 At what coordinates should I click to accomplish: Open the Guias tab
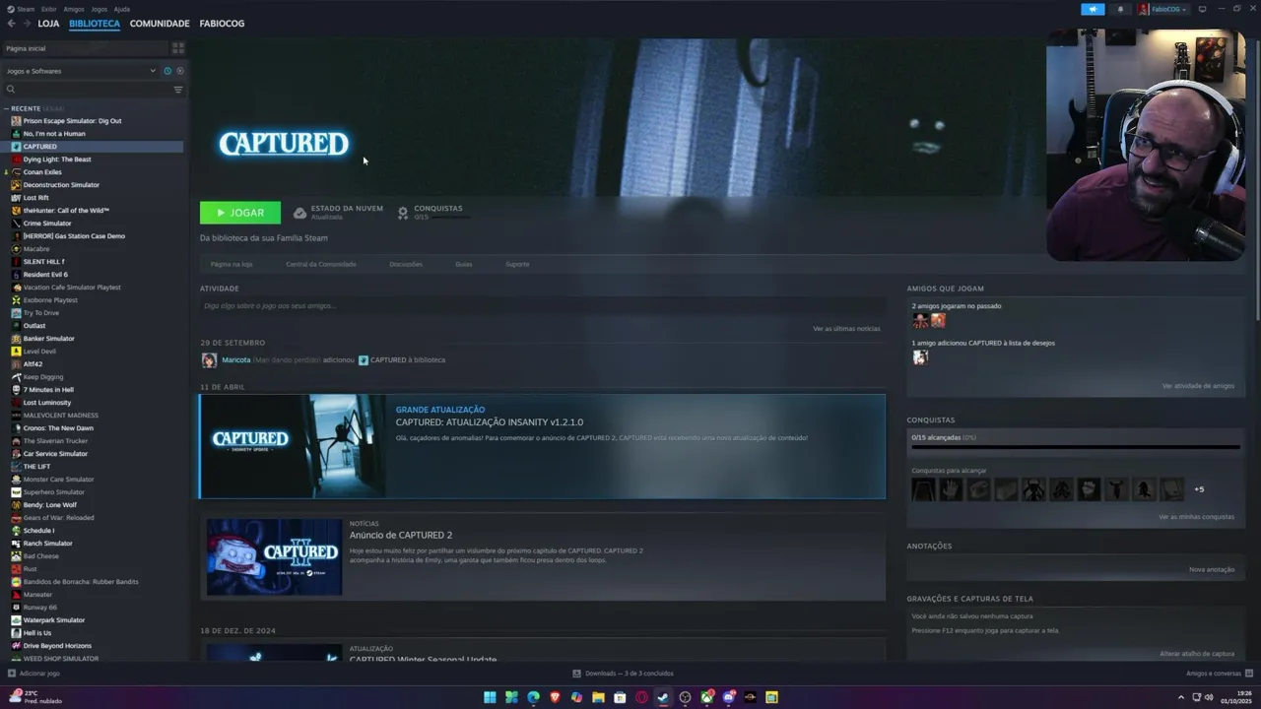coord(464,264)
